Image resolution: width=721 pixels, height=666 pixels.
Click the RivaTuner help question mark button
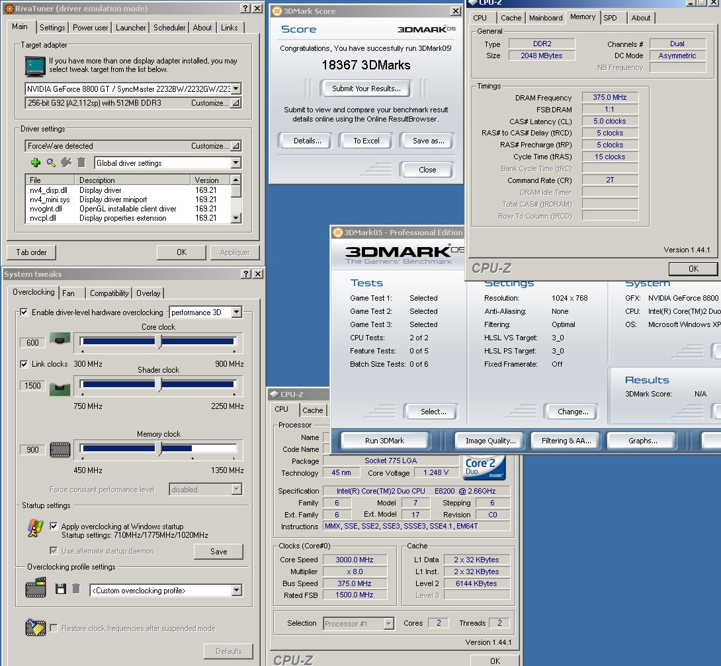click(245, 9)
